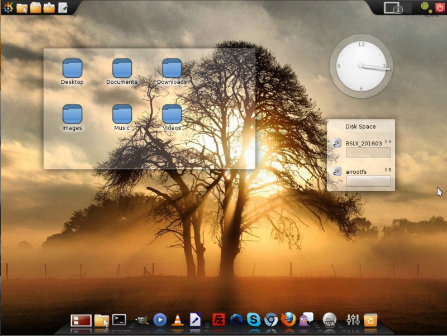Open the terminal from the dock
The width and height of the screenshot is (447, 336).
pos(119,320)
